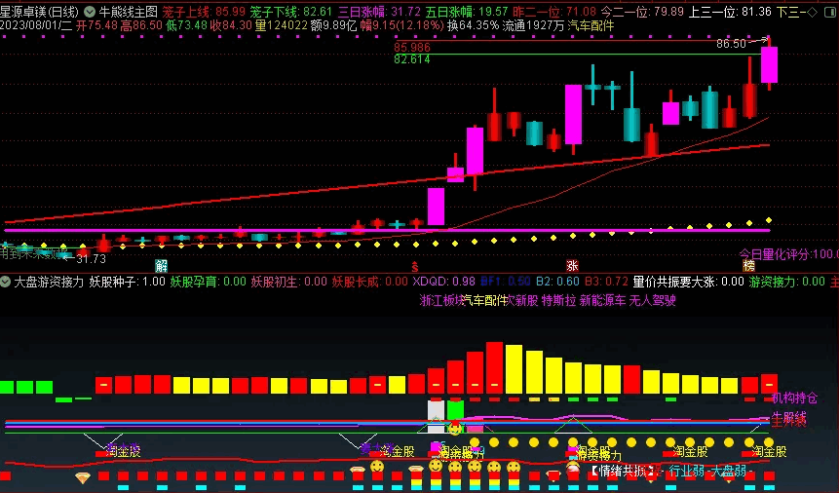Click the 妖股种子: 1.00 value
The height and width of the screenshot is (493, 839).
127,282
